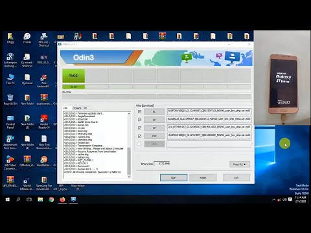Screen dimensions: 311x233
Task: Open the Action Center notification icon
Action: [290, 199]
